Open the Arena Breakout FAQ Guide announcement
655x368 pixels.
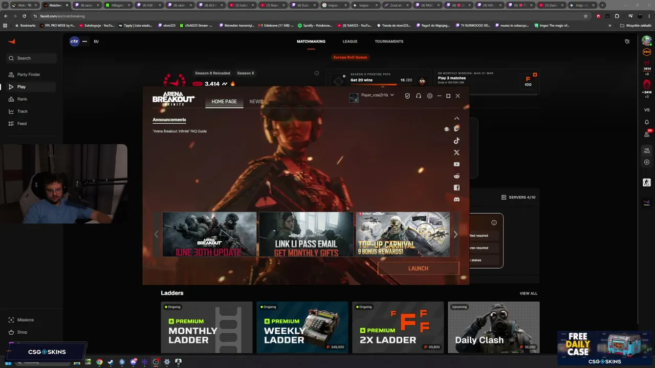tap(180, 131)
